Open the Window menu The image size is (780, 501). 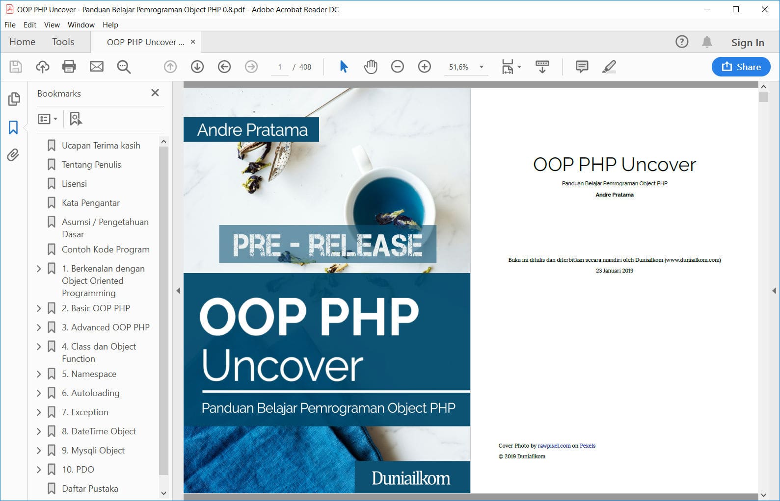tap(81, 25)
